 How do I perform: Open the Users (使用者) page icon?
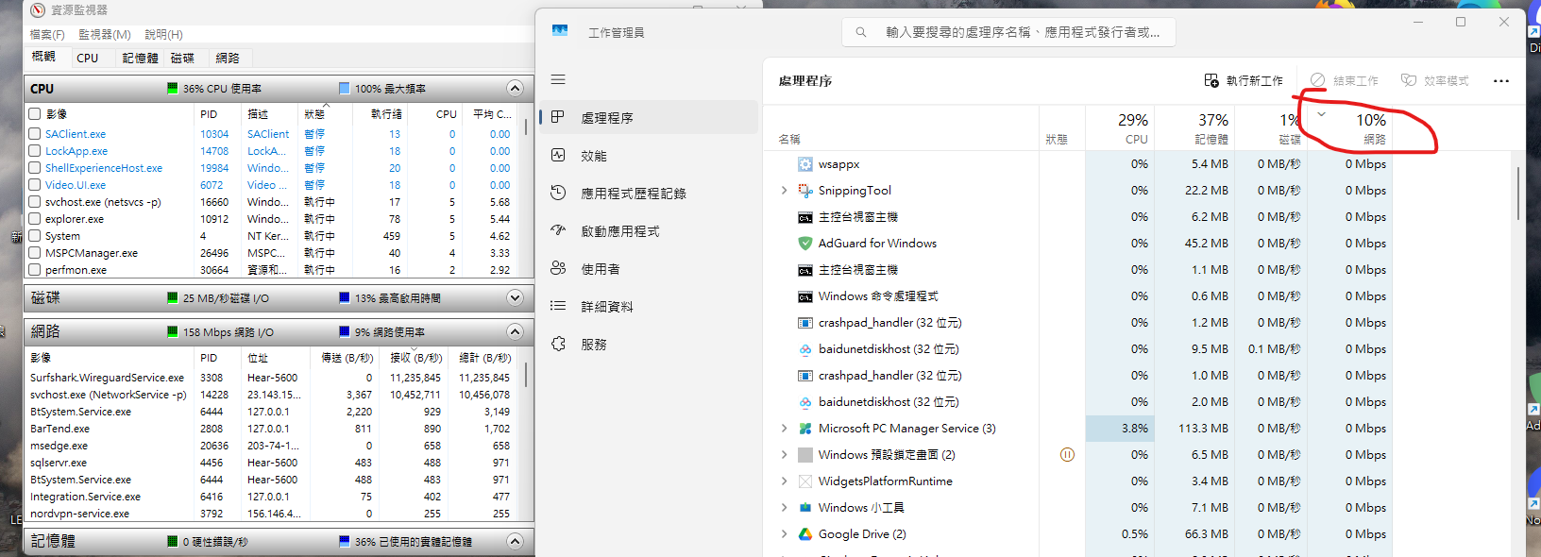558,268
